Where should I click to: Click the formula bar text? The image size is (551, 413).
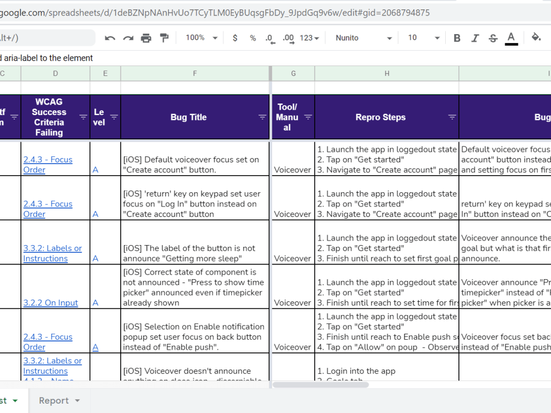(46, 58)
